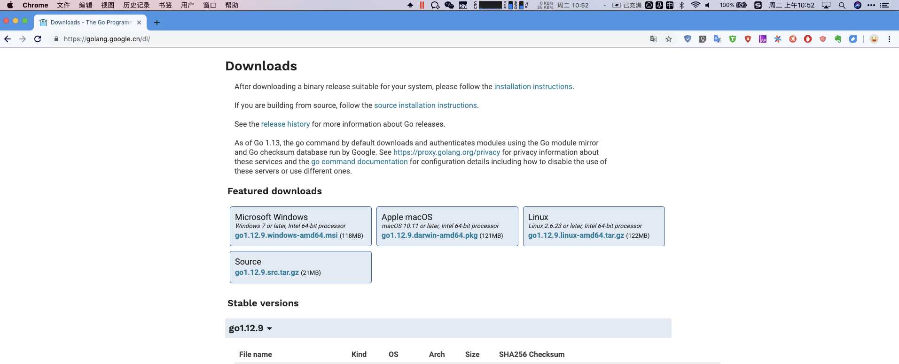Go back with the back arrow
The image size is (899, 364).
click(x=8, y=39)
